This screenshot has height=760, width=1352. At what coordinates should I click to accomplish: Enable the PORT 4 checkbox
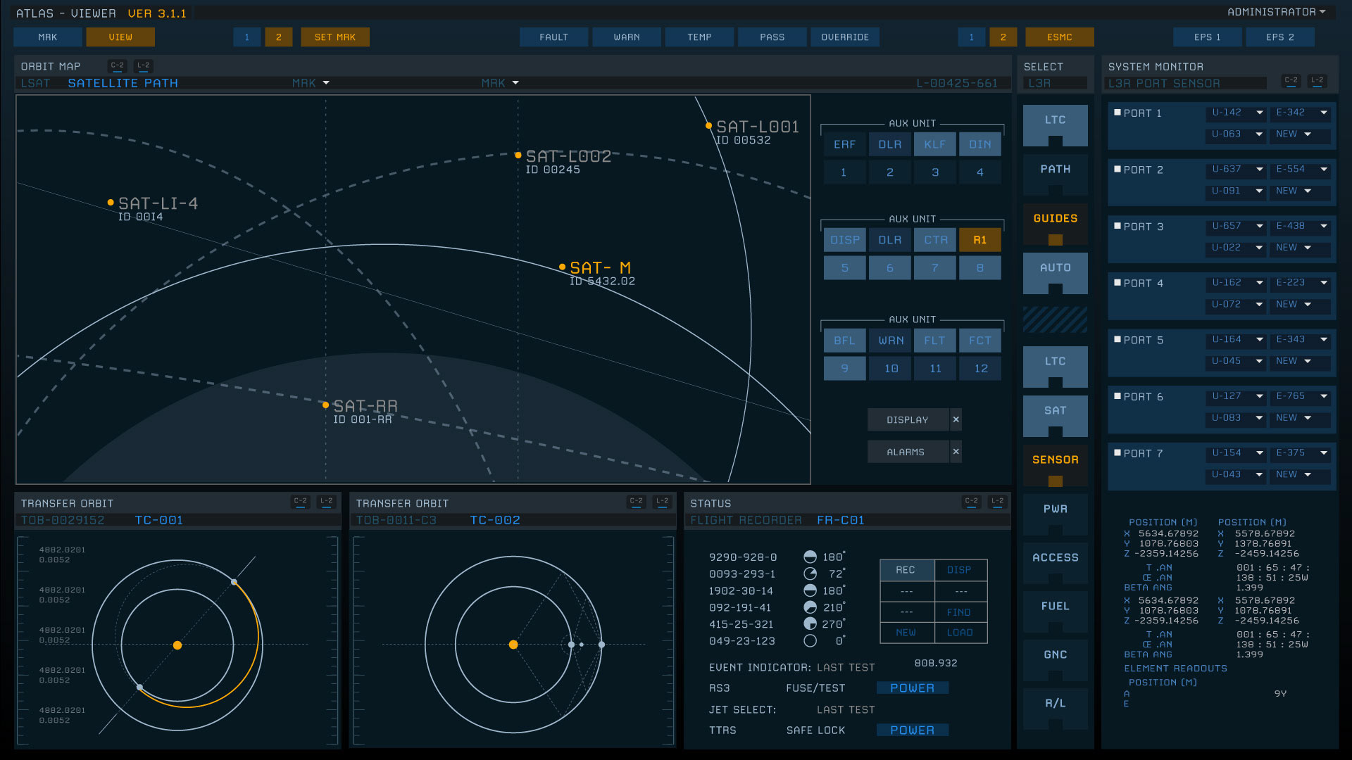click(1117, 283)
